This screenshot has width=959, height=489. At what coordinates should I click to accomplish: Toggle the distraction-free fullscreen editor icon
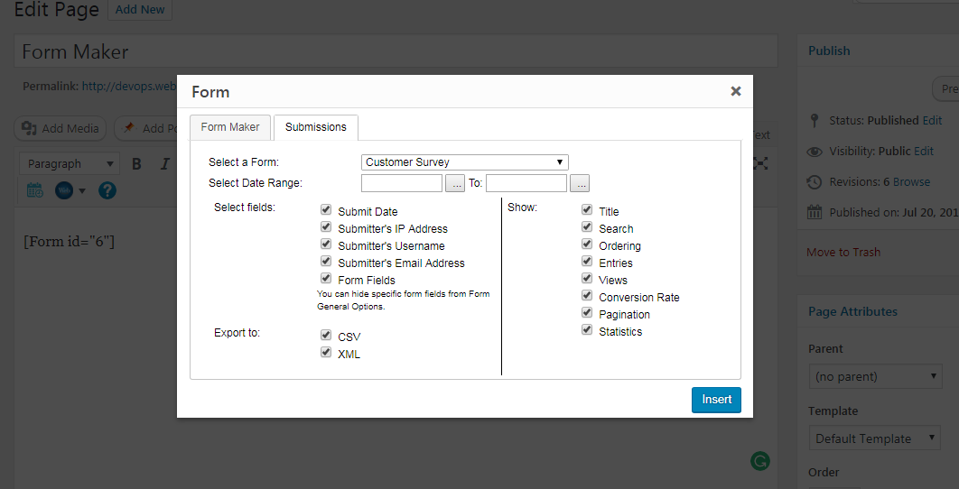coord(760,163)
